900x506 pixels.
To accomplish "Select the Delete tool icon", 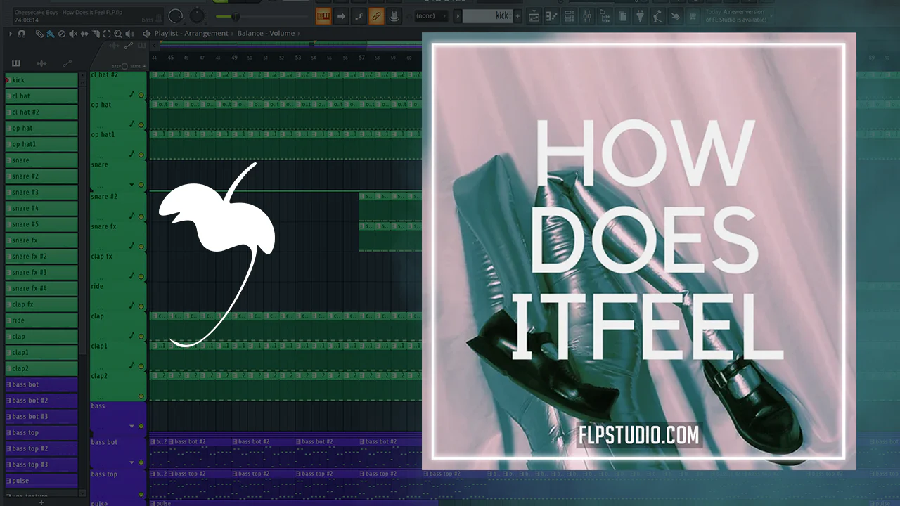I will [x=61, y=33].
